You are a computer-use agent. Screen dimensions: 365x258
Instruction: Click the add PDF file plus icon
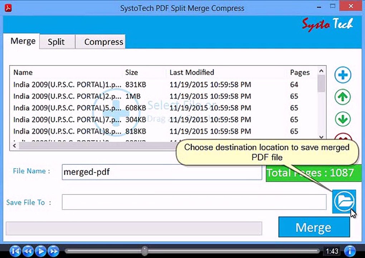coord(343,75)
